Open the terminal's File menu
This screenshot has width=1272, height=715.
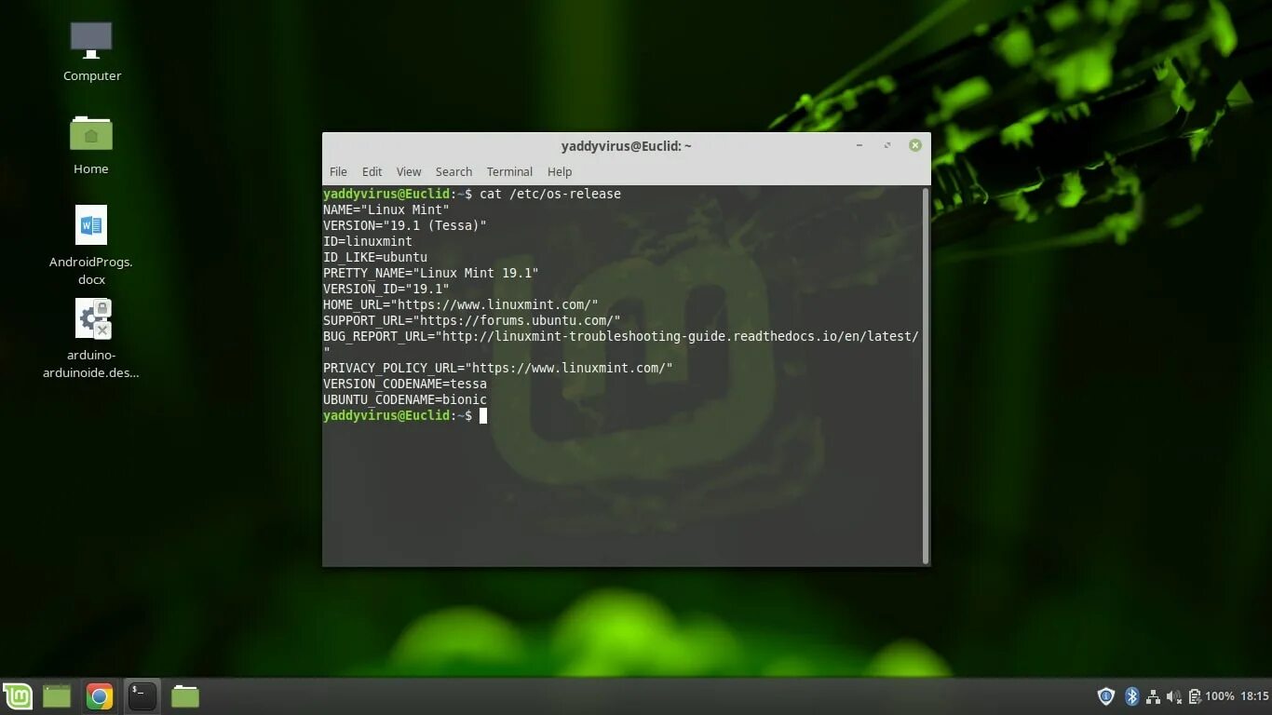click(338, 171)
